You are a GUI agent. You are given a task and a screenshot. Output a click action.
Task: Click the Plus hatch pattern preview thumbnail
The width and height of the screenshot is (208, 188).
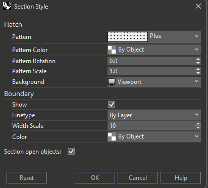point(128,37)
